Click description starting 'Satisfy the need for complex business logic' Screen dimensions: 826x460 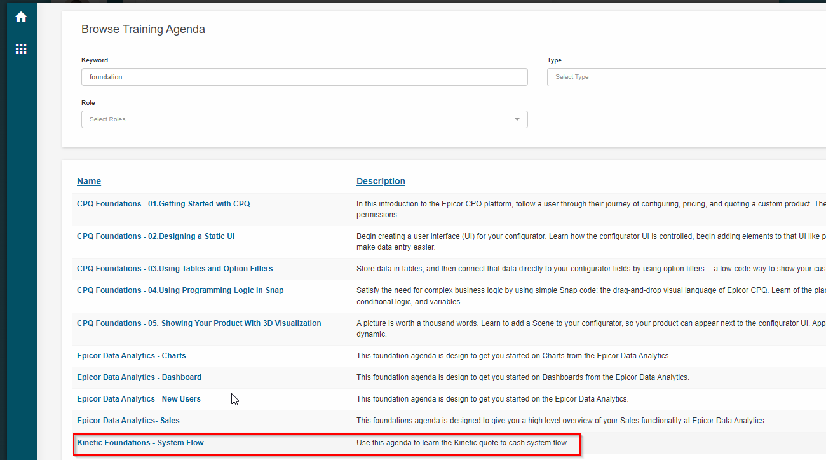(591, 295)
